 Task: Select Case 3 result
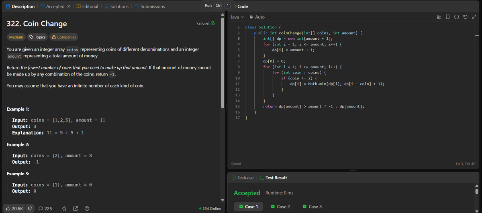[312, 207]
